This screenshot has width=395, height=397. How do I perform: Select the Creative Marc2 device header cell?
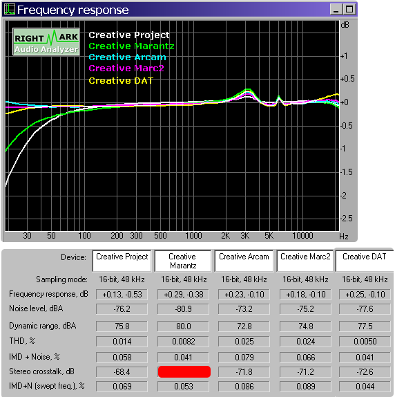(x=305, y=261)
